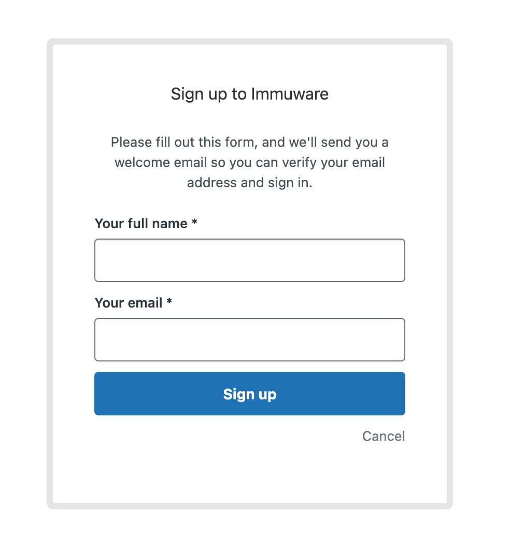Click the word "Immuware" in the title
This screenshot has width=510, height=558.
(x=290, y=94)
